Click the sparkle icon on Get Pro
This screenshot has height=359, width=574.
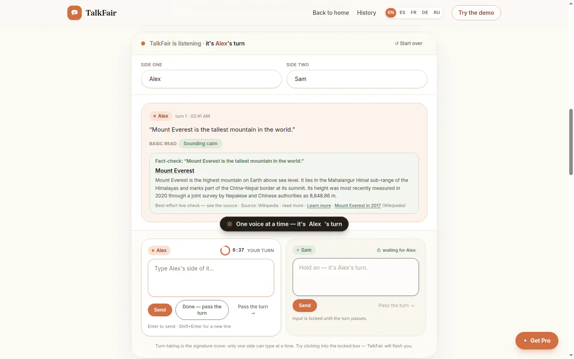(525, 341)
